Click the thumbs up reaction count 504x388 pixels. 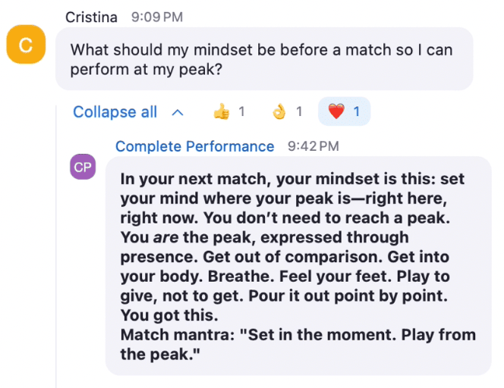(241, 111)
